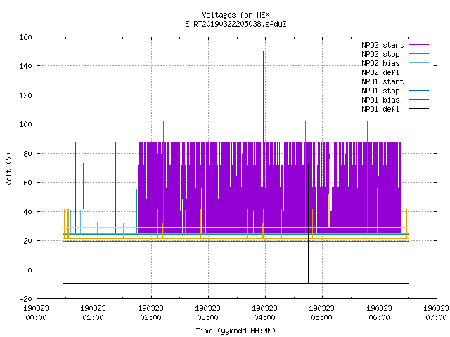Click the tall purple spike peaking near 150 V
The image size is (450, 337).
[263, 96]
